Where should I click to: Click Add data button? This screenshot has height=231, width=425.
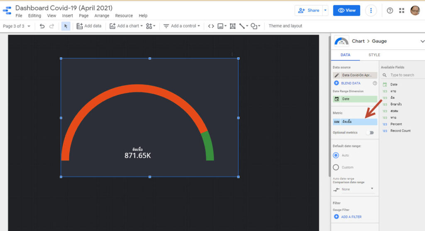[89, 26]
